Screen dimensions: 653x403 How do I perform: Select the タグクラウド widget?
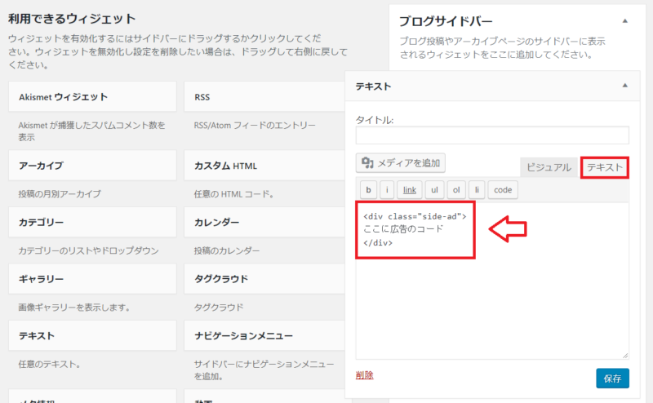tap(264, 278)
